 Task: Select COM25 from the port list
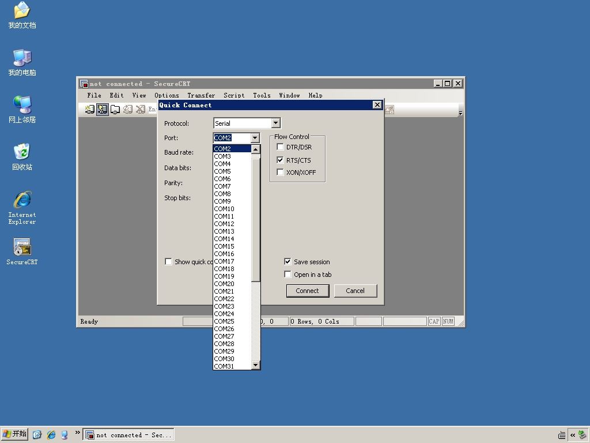pos(232,321)
